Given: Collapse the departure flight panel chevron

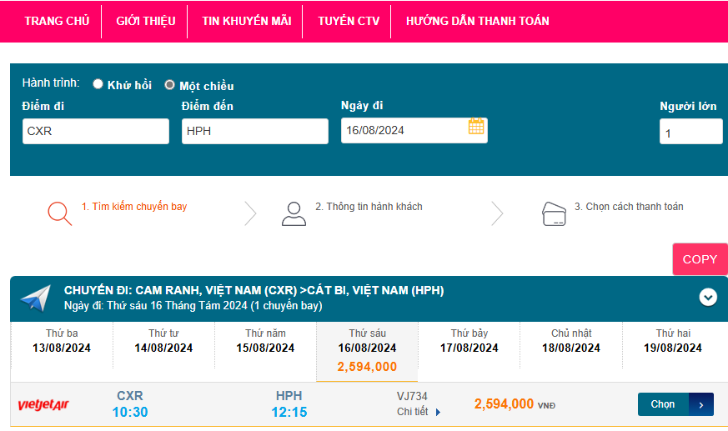Looking at the screenshot, I should 708,297.
